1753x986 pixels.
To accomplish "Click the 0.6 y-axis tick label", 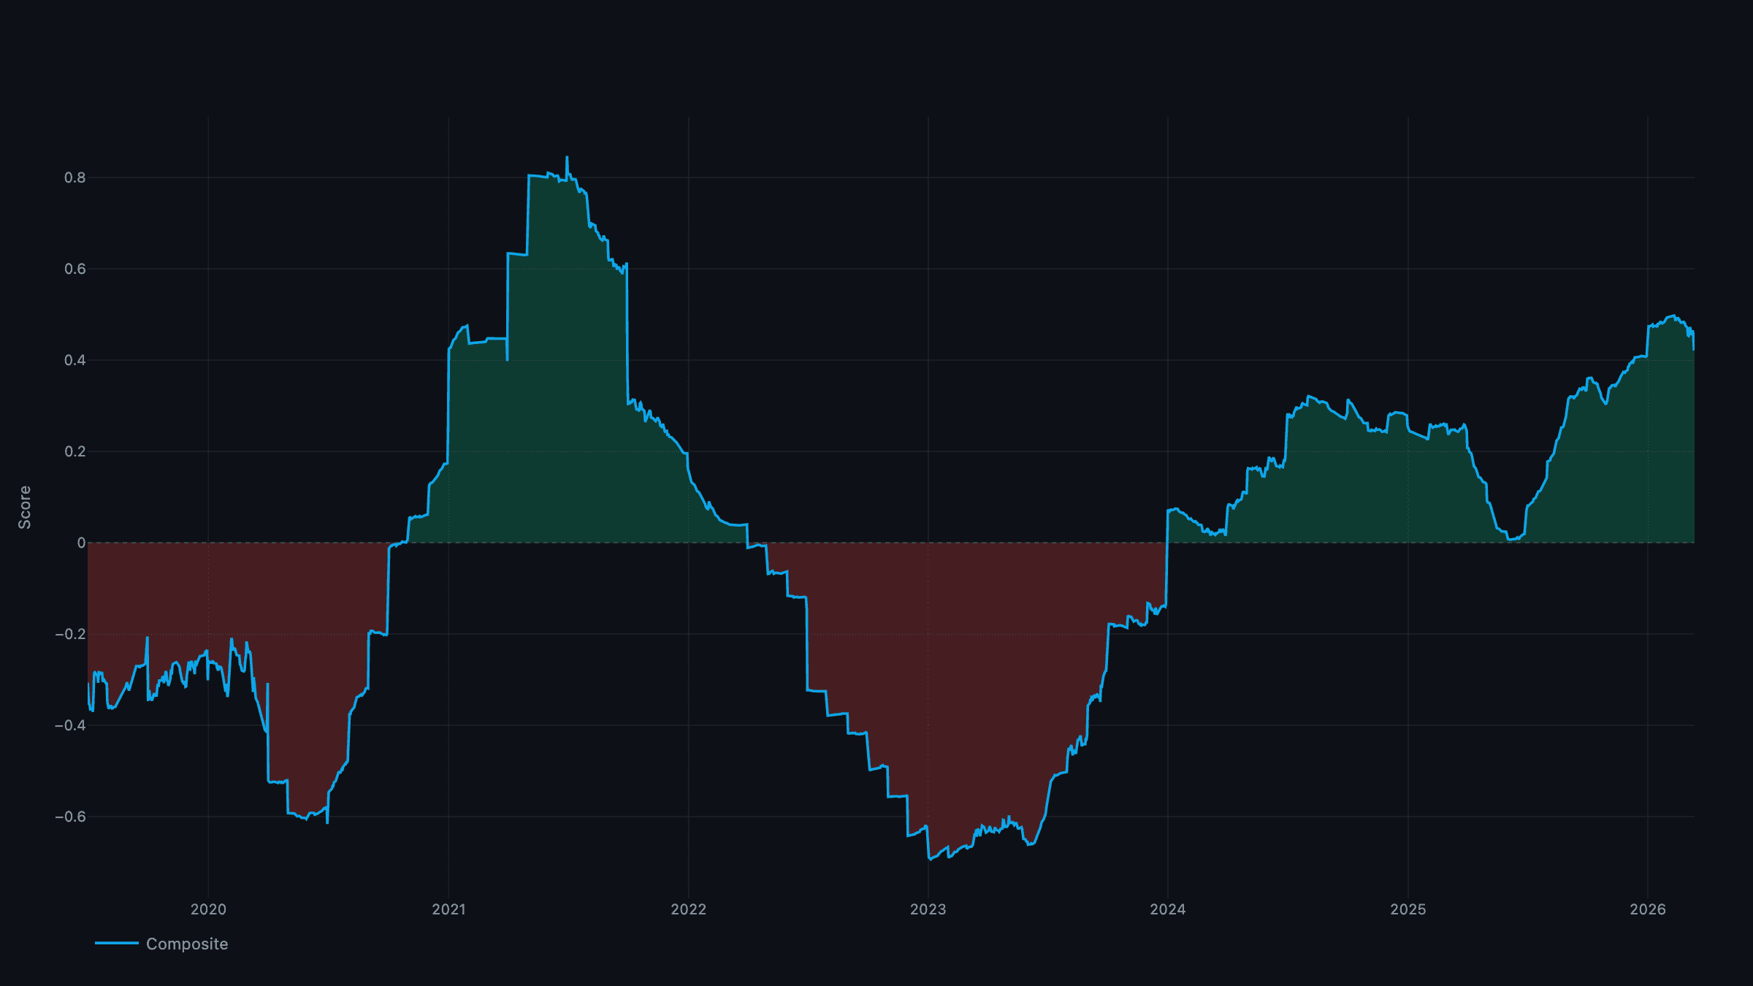I will click(75, 269).
